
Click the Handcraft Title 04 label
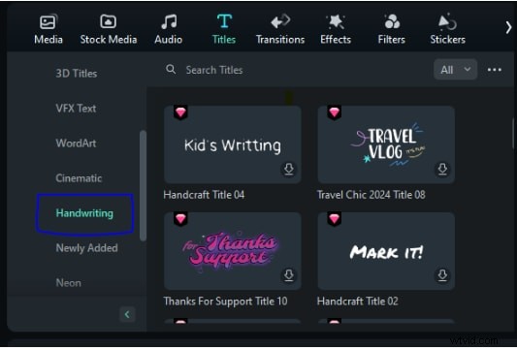204,195
